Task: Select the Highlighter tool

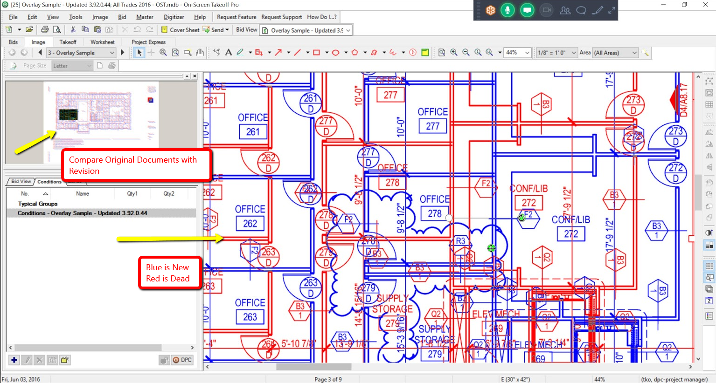Action: 240,53
